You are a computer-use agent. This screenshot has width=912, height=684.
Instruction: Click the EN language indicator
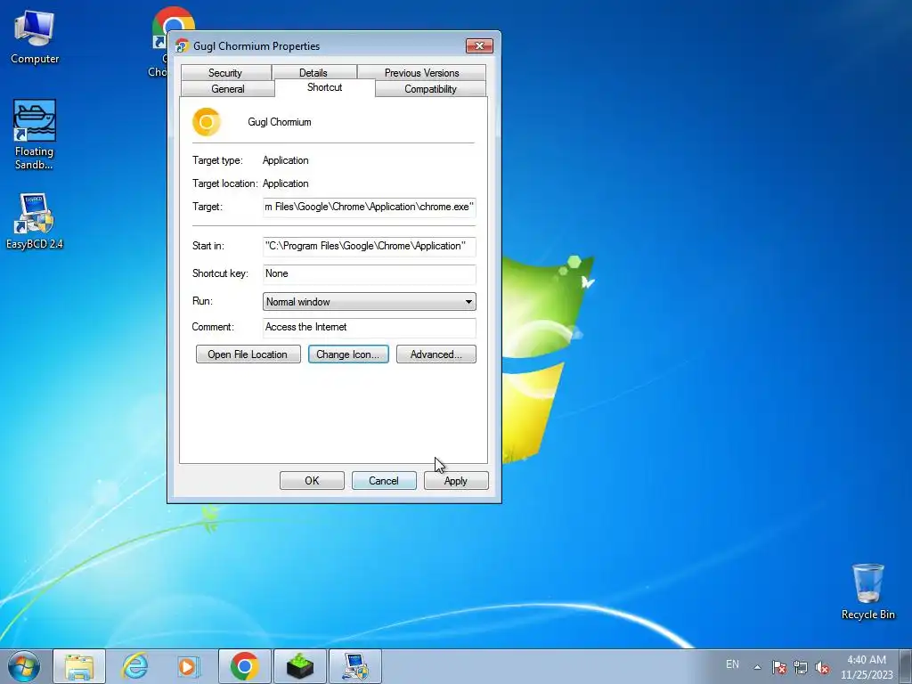pyautogui.click(x=732, y=664)
